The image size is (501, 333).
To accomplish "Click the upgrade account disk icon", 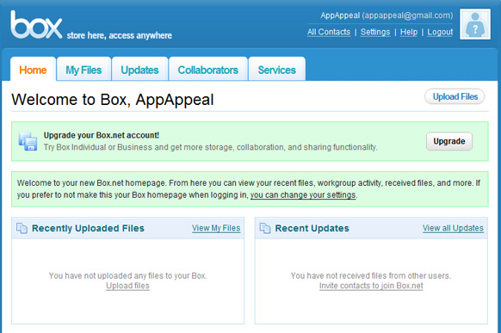I will (28, 141).
